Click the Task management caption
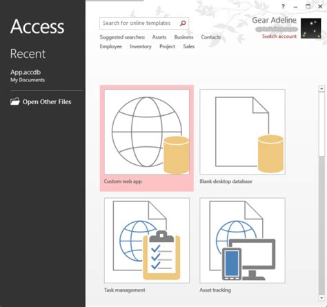Screen dimensions: 327x307 tap(124, 290)
